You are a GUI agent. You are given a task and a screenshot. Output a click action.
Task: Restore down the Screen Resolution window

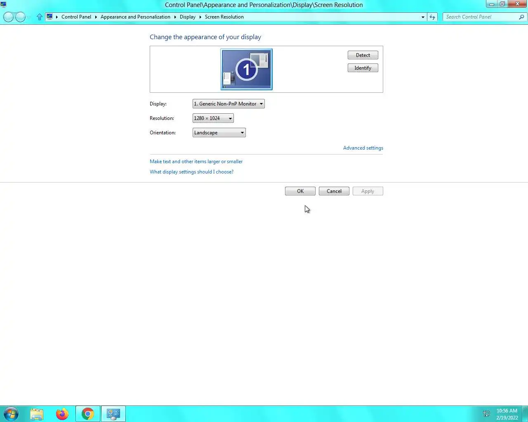point(502,4)
